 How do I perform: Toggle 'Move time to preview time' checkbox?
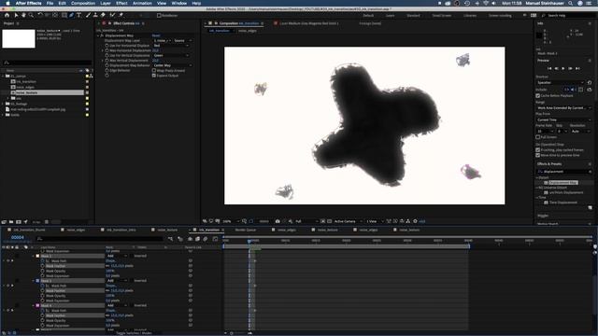point(538,156)
